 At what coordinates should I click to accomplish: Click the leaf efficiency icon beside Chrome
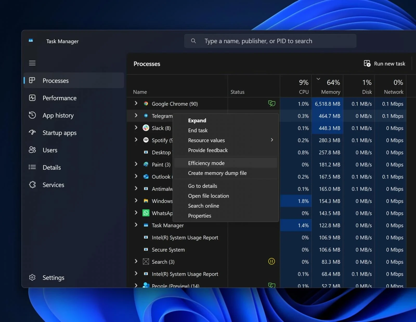[272, 103]
